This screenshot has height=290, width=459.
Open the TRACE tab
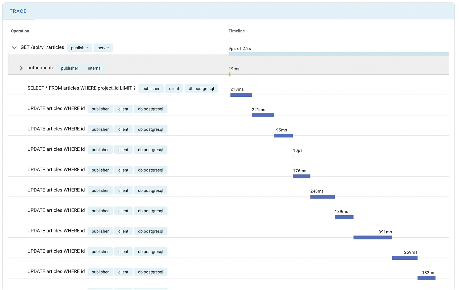point(18,11)
